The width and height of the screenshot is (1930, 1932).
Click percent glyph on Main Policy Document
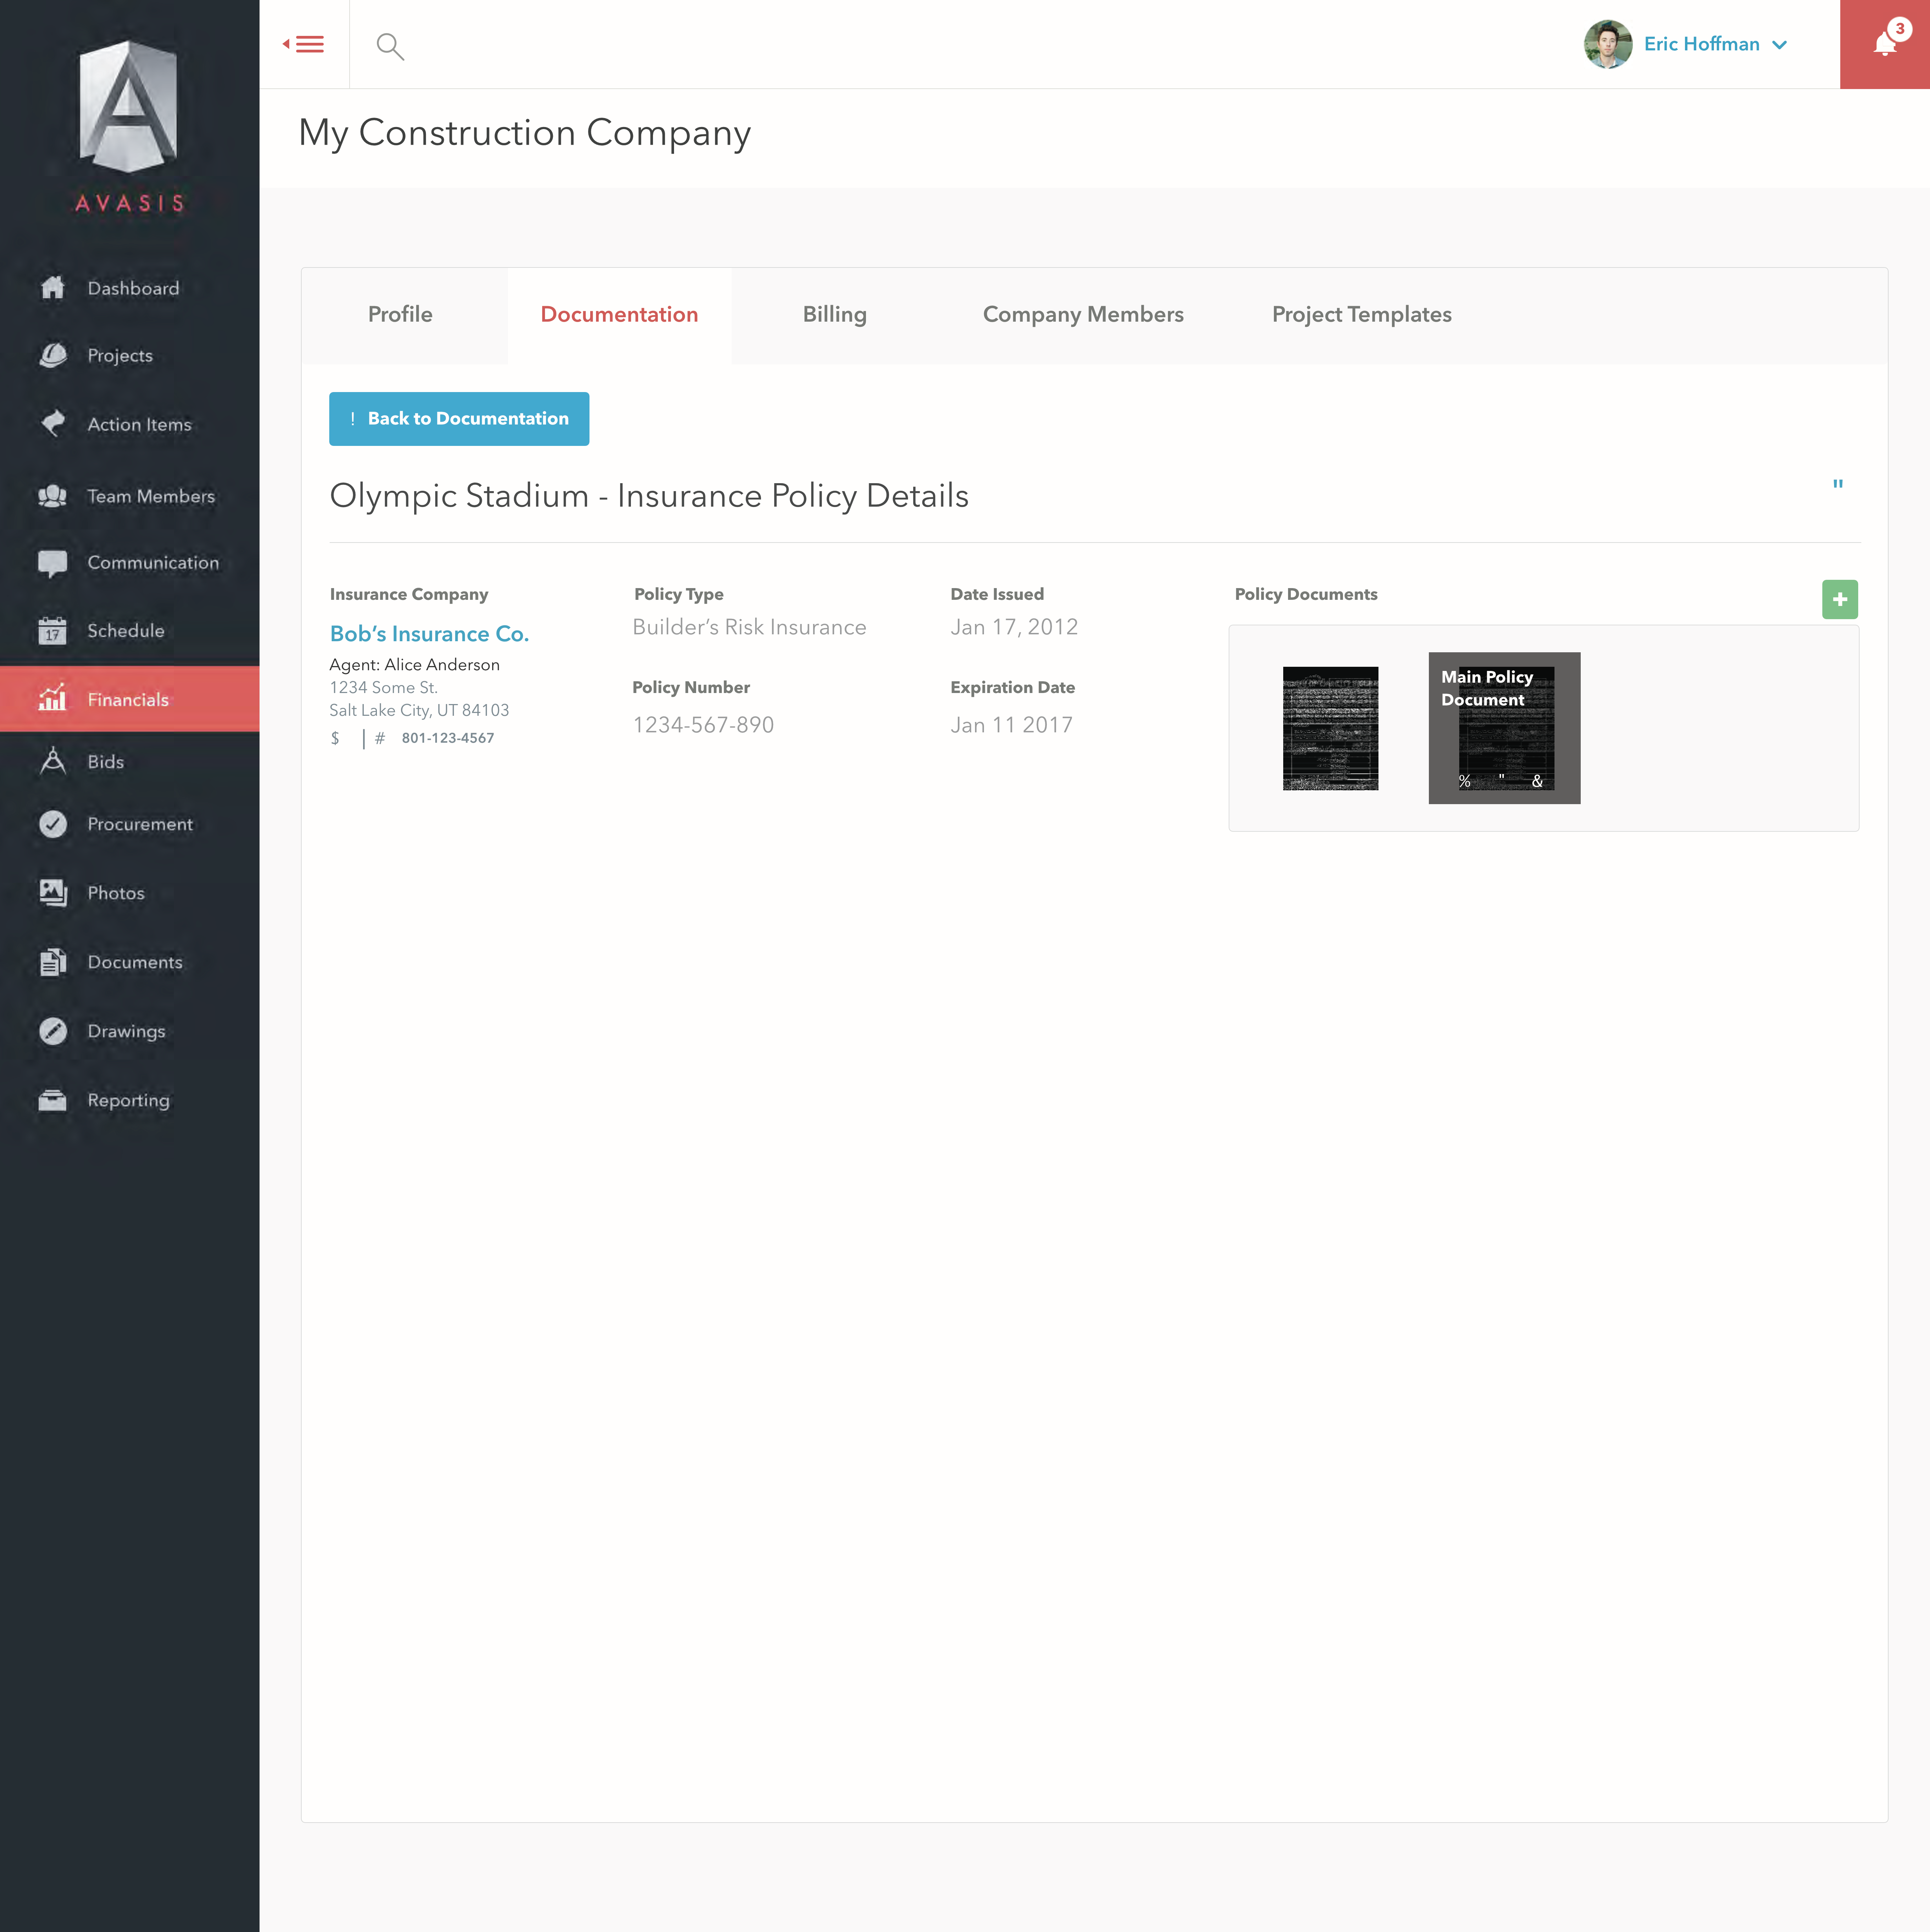(1465, 781)
